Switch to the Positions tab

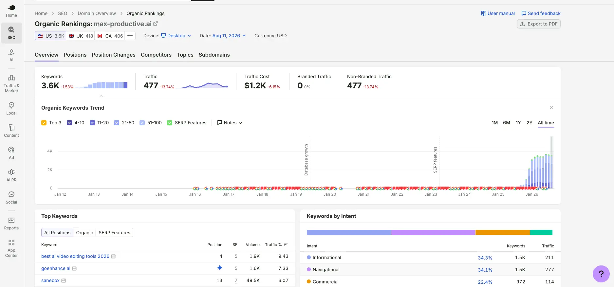(75, 55)
